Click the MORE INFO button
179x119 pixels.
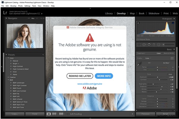click(x=104, y=76)
